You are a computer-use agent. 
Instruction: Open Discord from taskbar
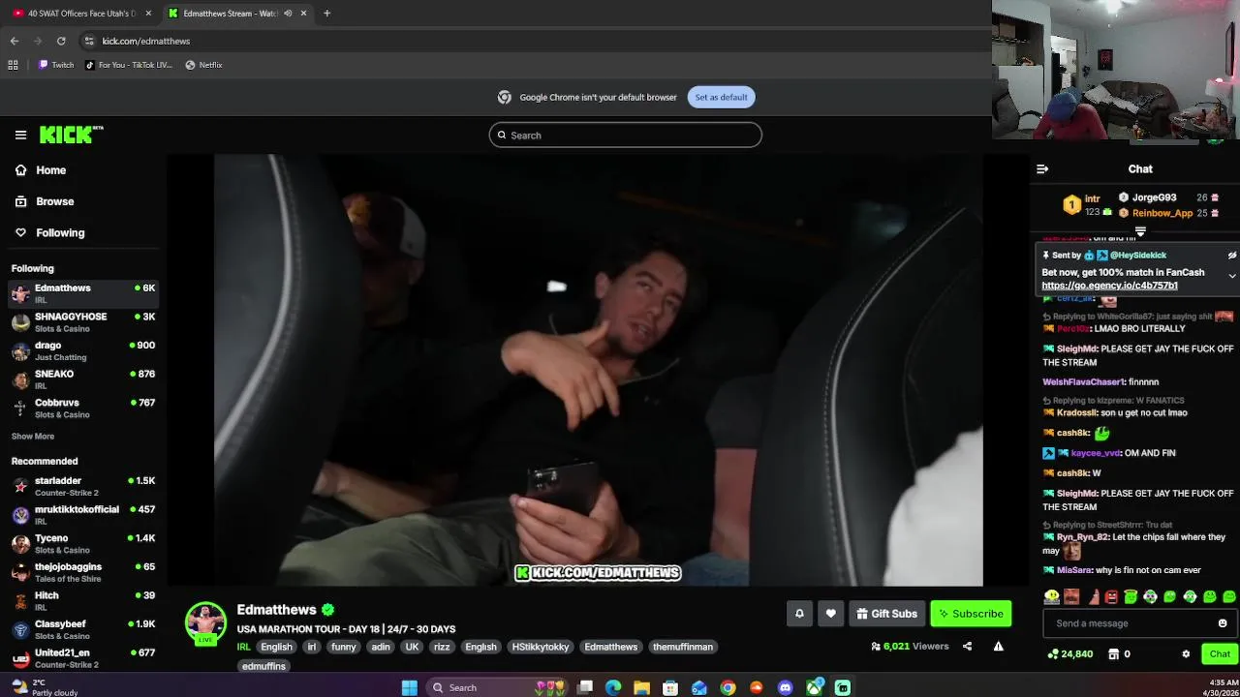(x=786, y=687)
